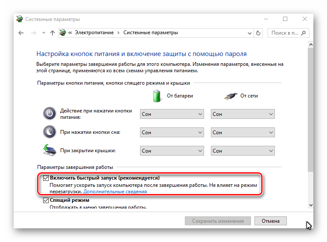Click the sleep button moon icon
The image size is (327, 242).
click(50, 132)
